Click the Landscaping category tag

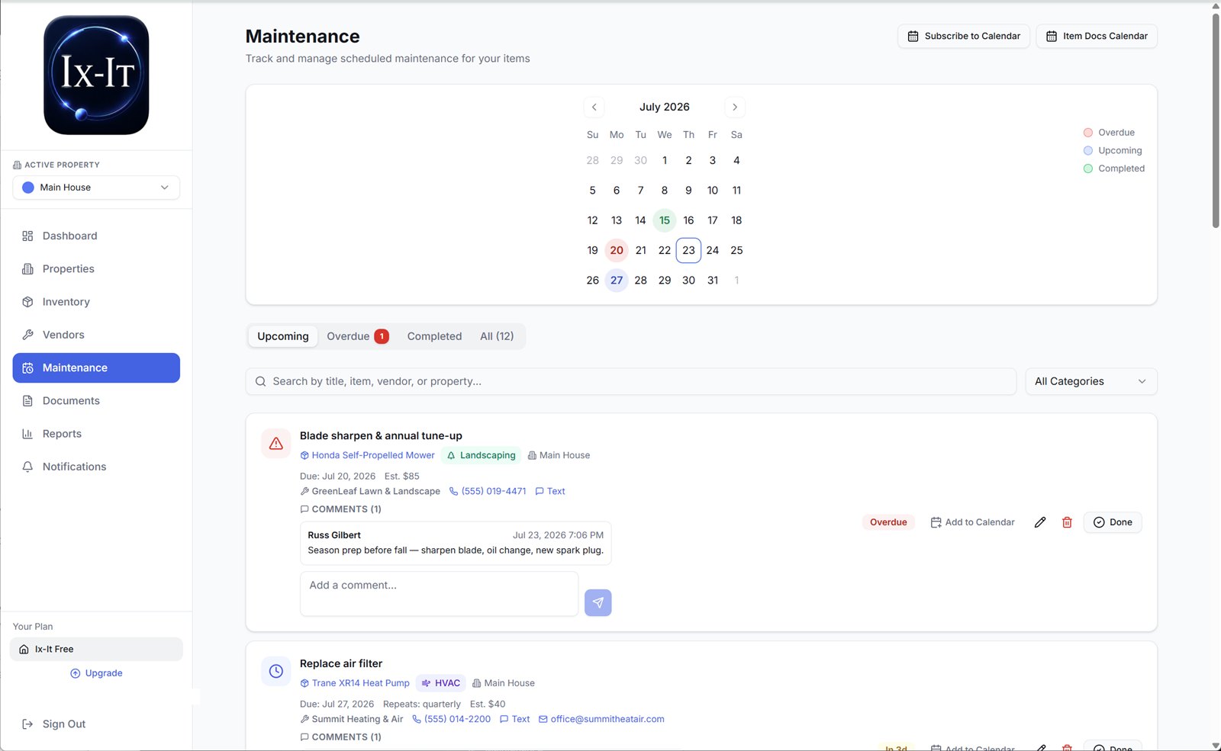[482, 455]
